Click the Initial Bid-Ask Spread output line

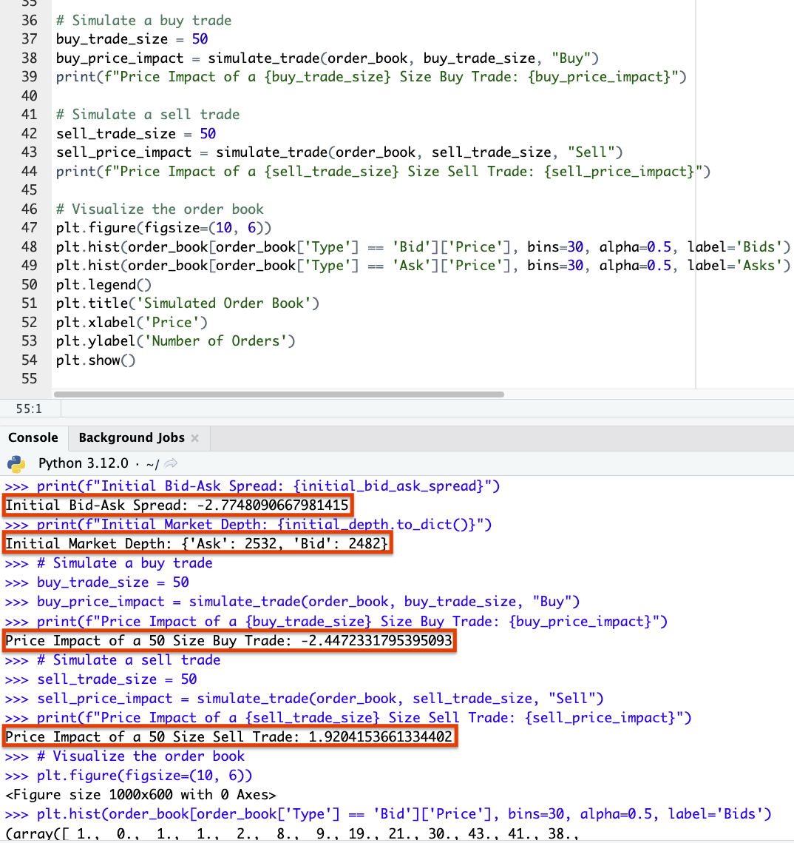click(178, 506)
